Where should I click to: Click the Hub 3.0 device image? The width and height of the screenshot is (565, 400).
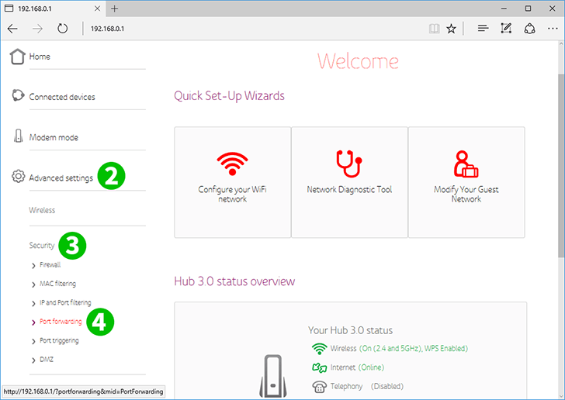pyautogui.click(x=273, y=376)
